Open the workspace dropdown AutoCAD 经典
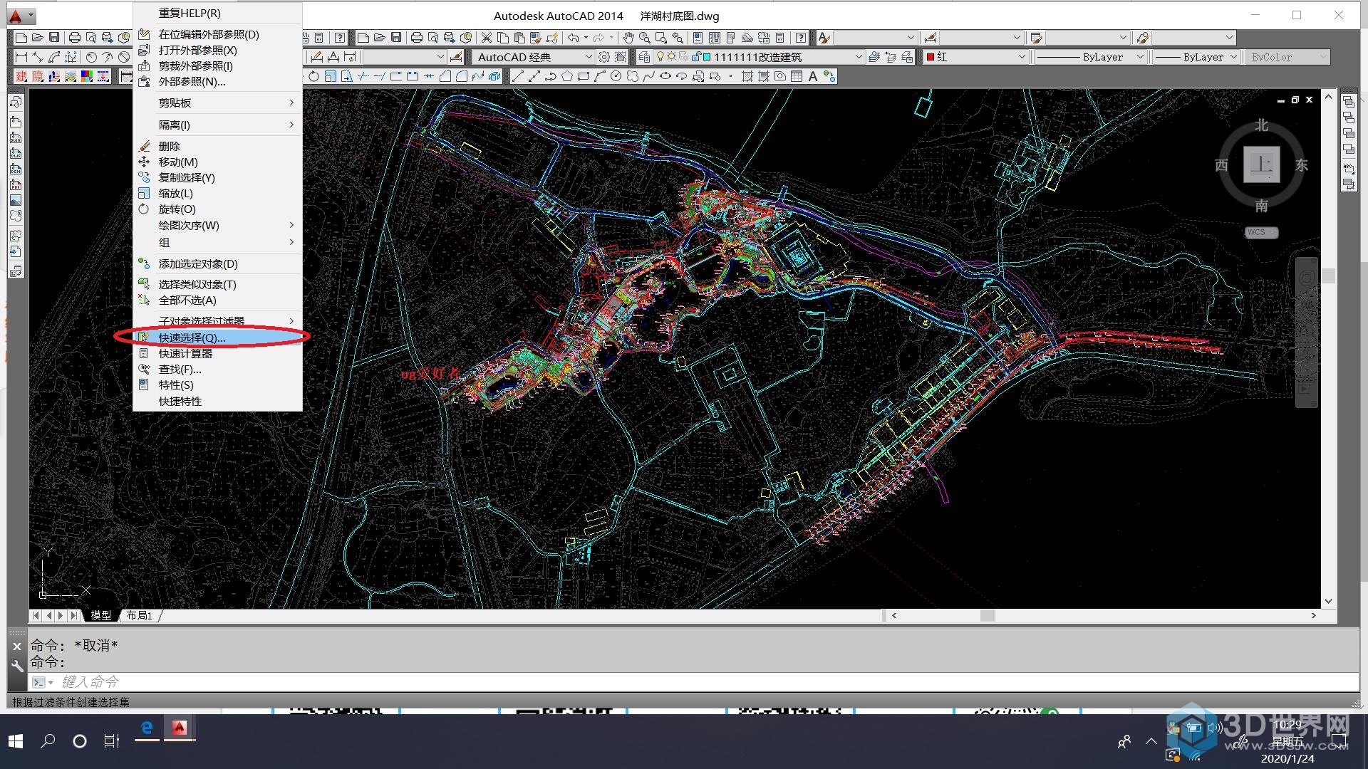The image size is (1368, 769). click(533, 57)
